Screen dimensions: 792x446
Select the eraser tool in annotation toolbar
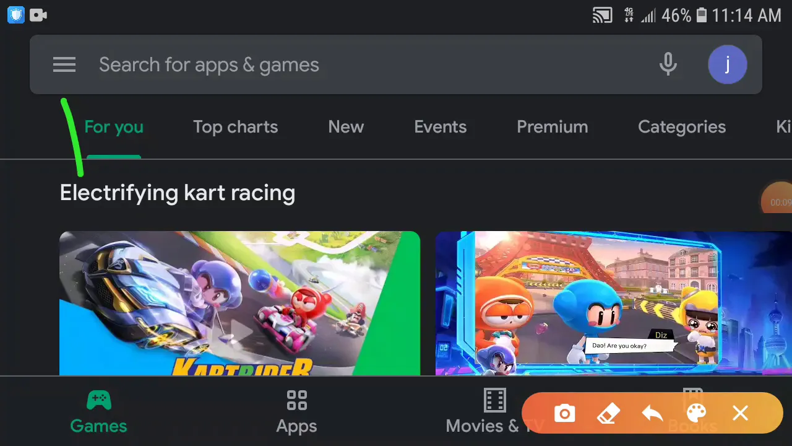tap(608, 413)
